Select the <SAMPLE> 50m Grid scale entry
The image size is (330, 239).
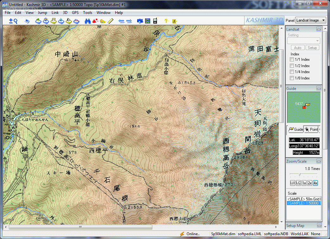[x=304, y=199]
